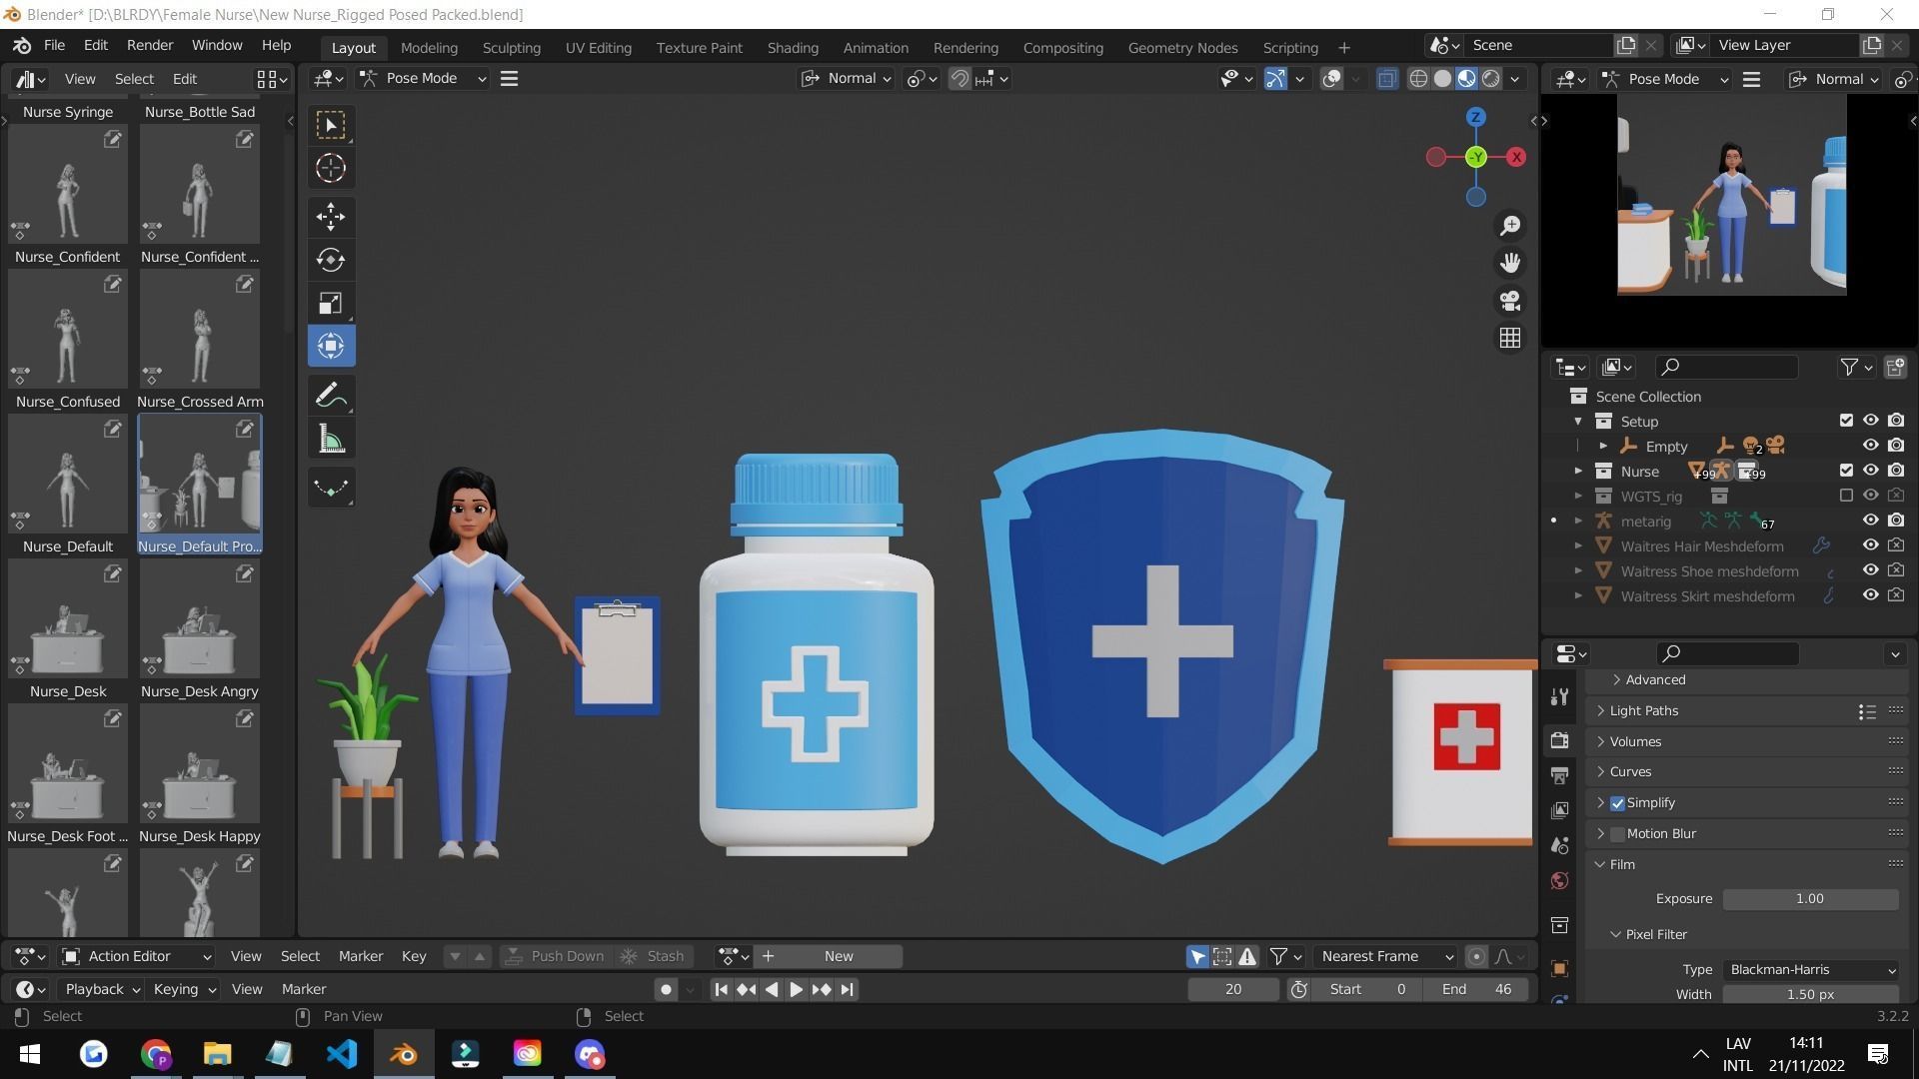Image resolution: width=1919 pixels, height=1079 pixels.
Task: Open the Tool properties tab
Action: pos(1559,696)
